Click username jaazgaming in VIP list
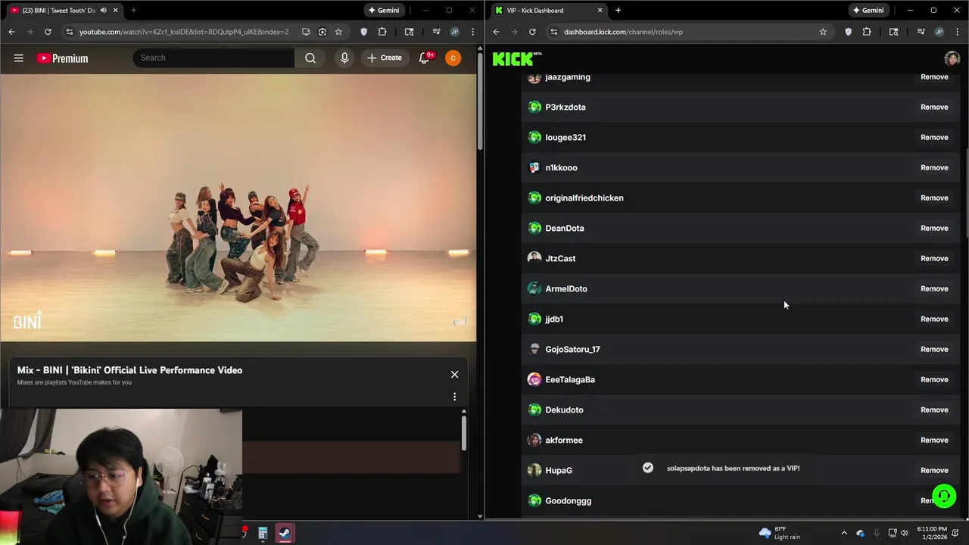The height and width of the screenshot is (545, 969). [x=567, y=76]
